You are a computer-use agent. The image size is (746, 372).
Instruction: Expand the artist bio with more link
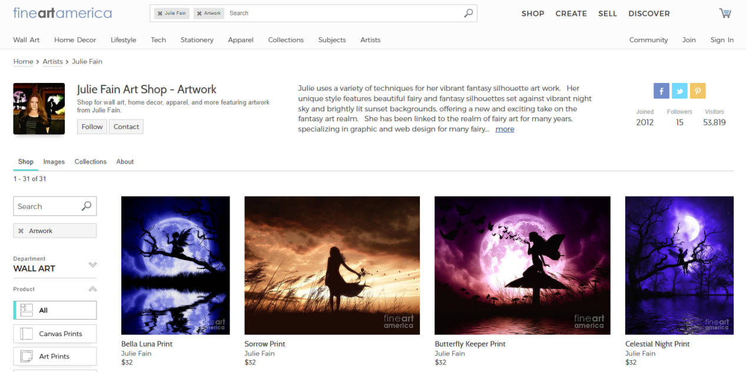pyautogui.click(x=505, y=129)
